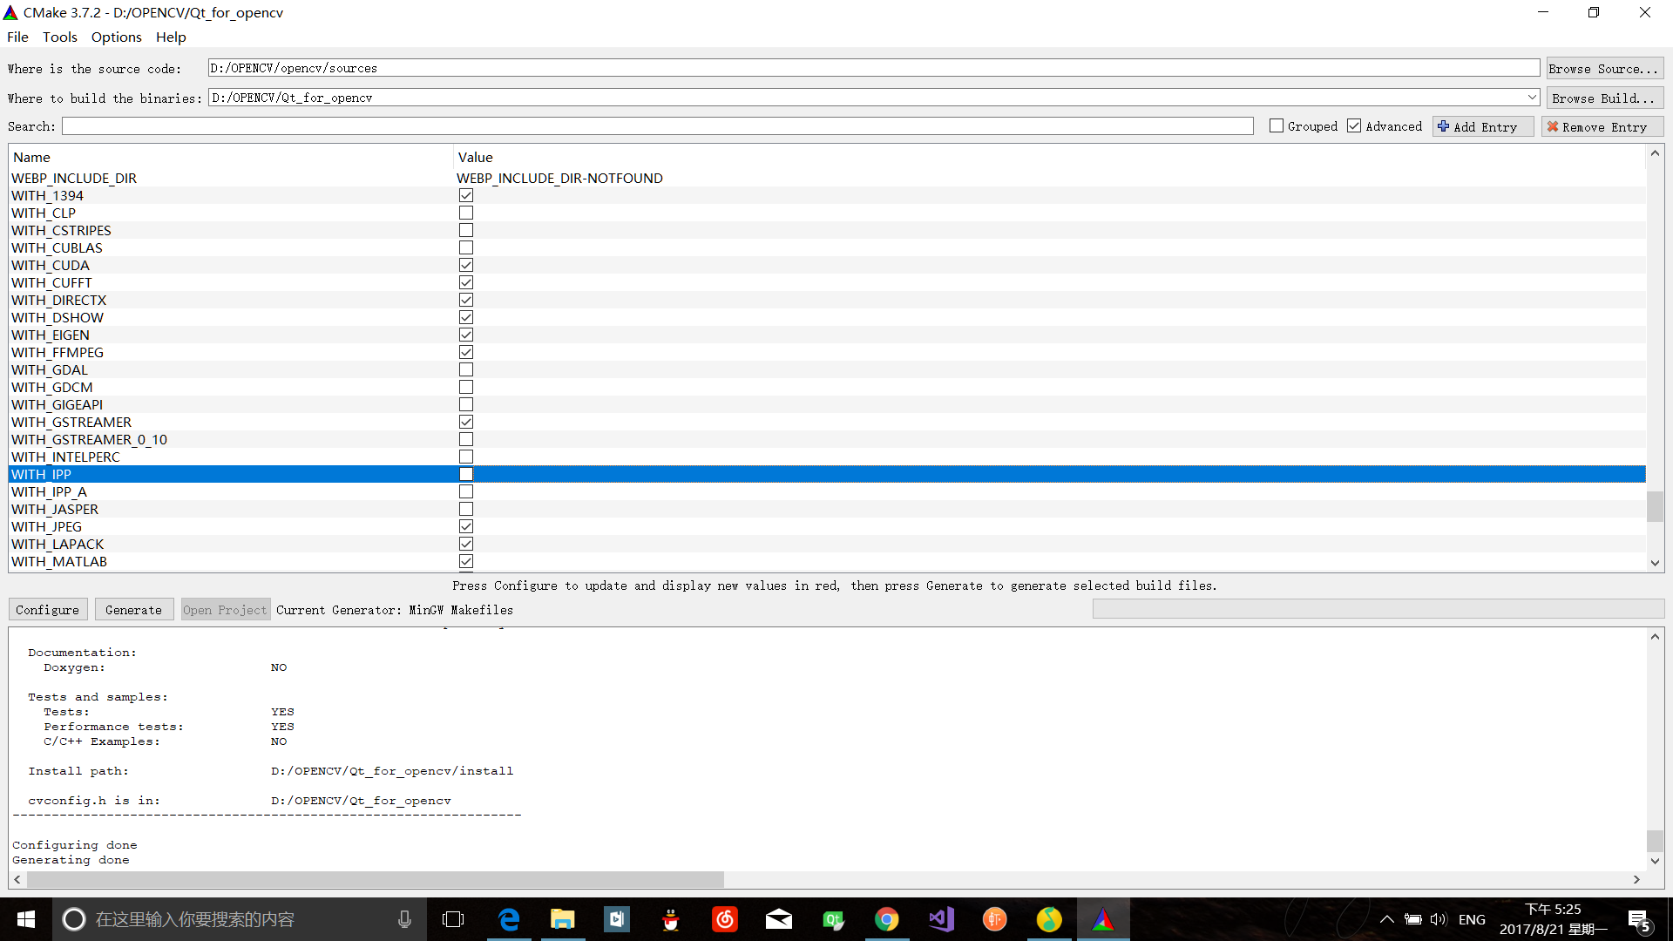The width and height of the screenshot is (1673, 941).
Task: Click the Value column header
Action: [x=1050, y=157]
